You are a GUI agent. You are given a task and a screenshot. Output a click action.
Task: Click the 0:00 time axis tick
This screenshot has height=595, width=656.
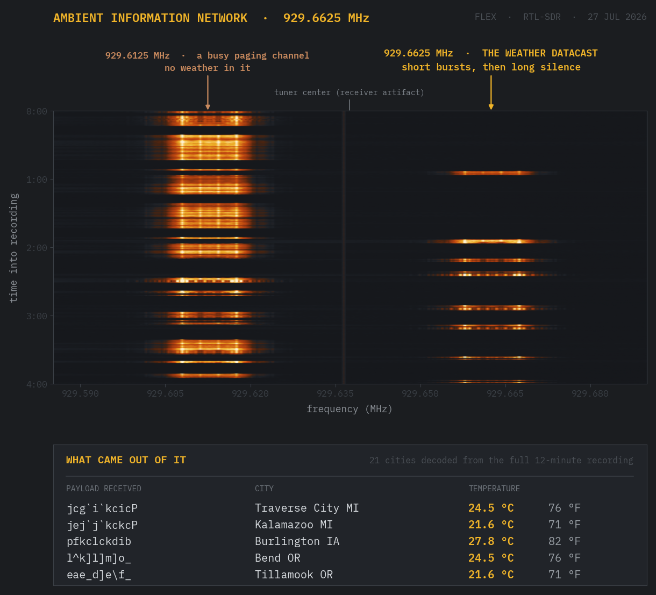click(x=37, y=111)
